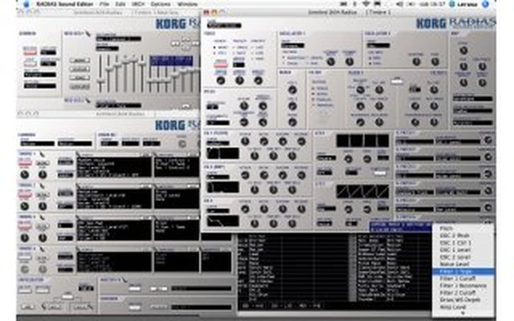514x321 pixels.
Task: Open Spotlight search icon
Action: [486, 4]
